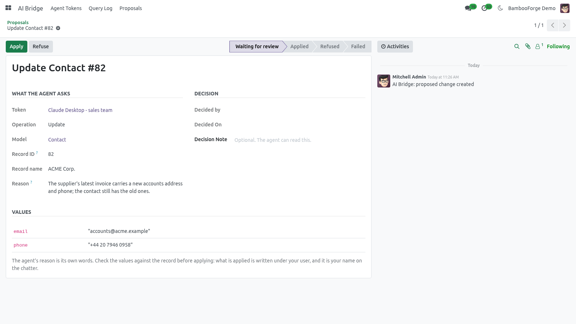
Task: Open the Activities button
Action: (x=395, y=46)
